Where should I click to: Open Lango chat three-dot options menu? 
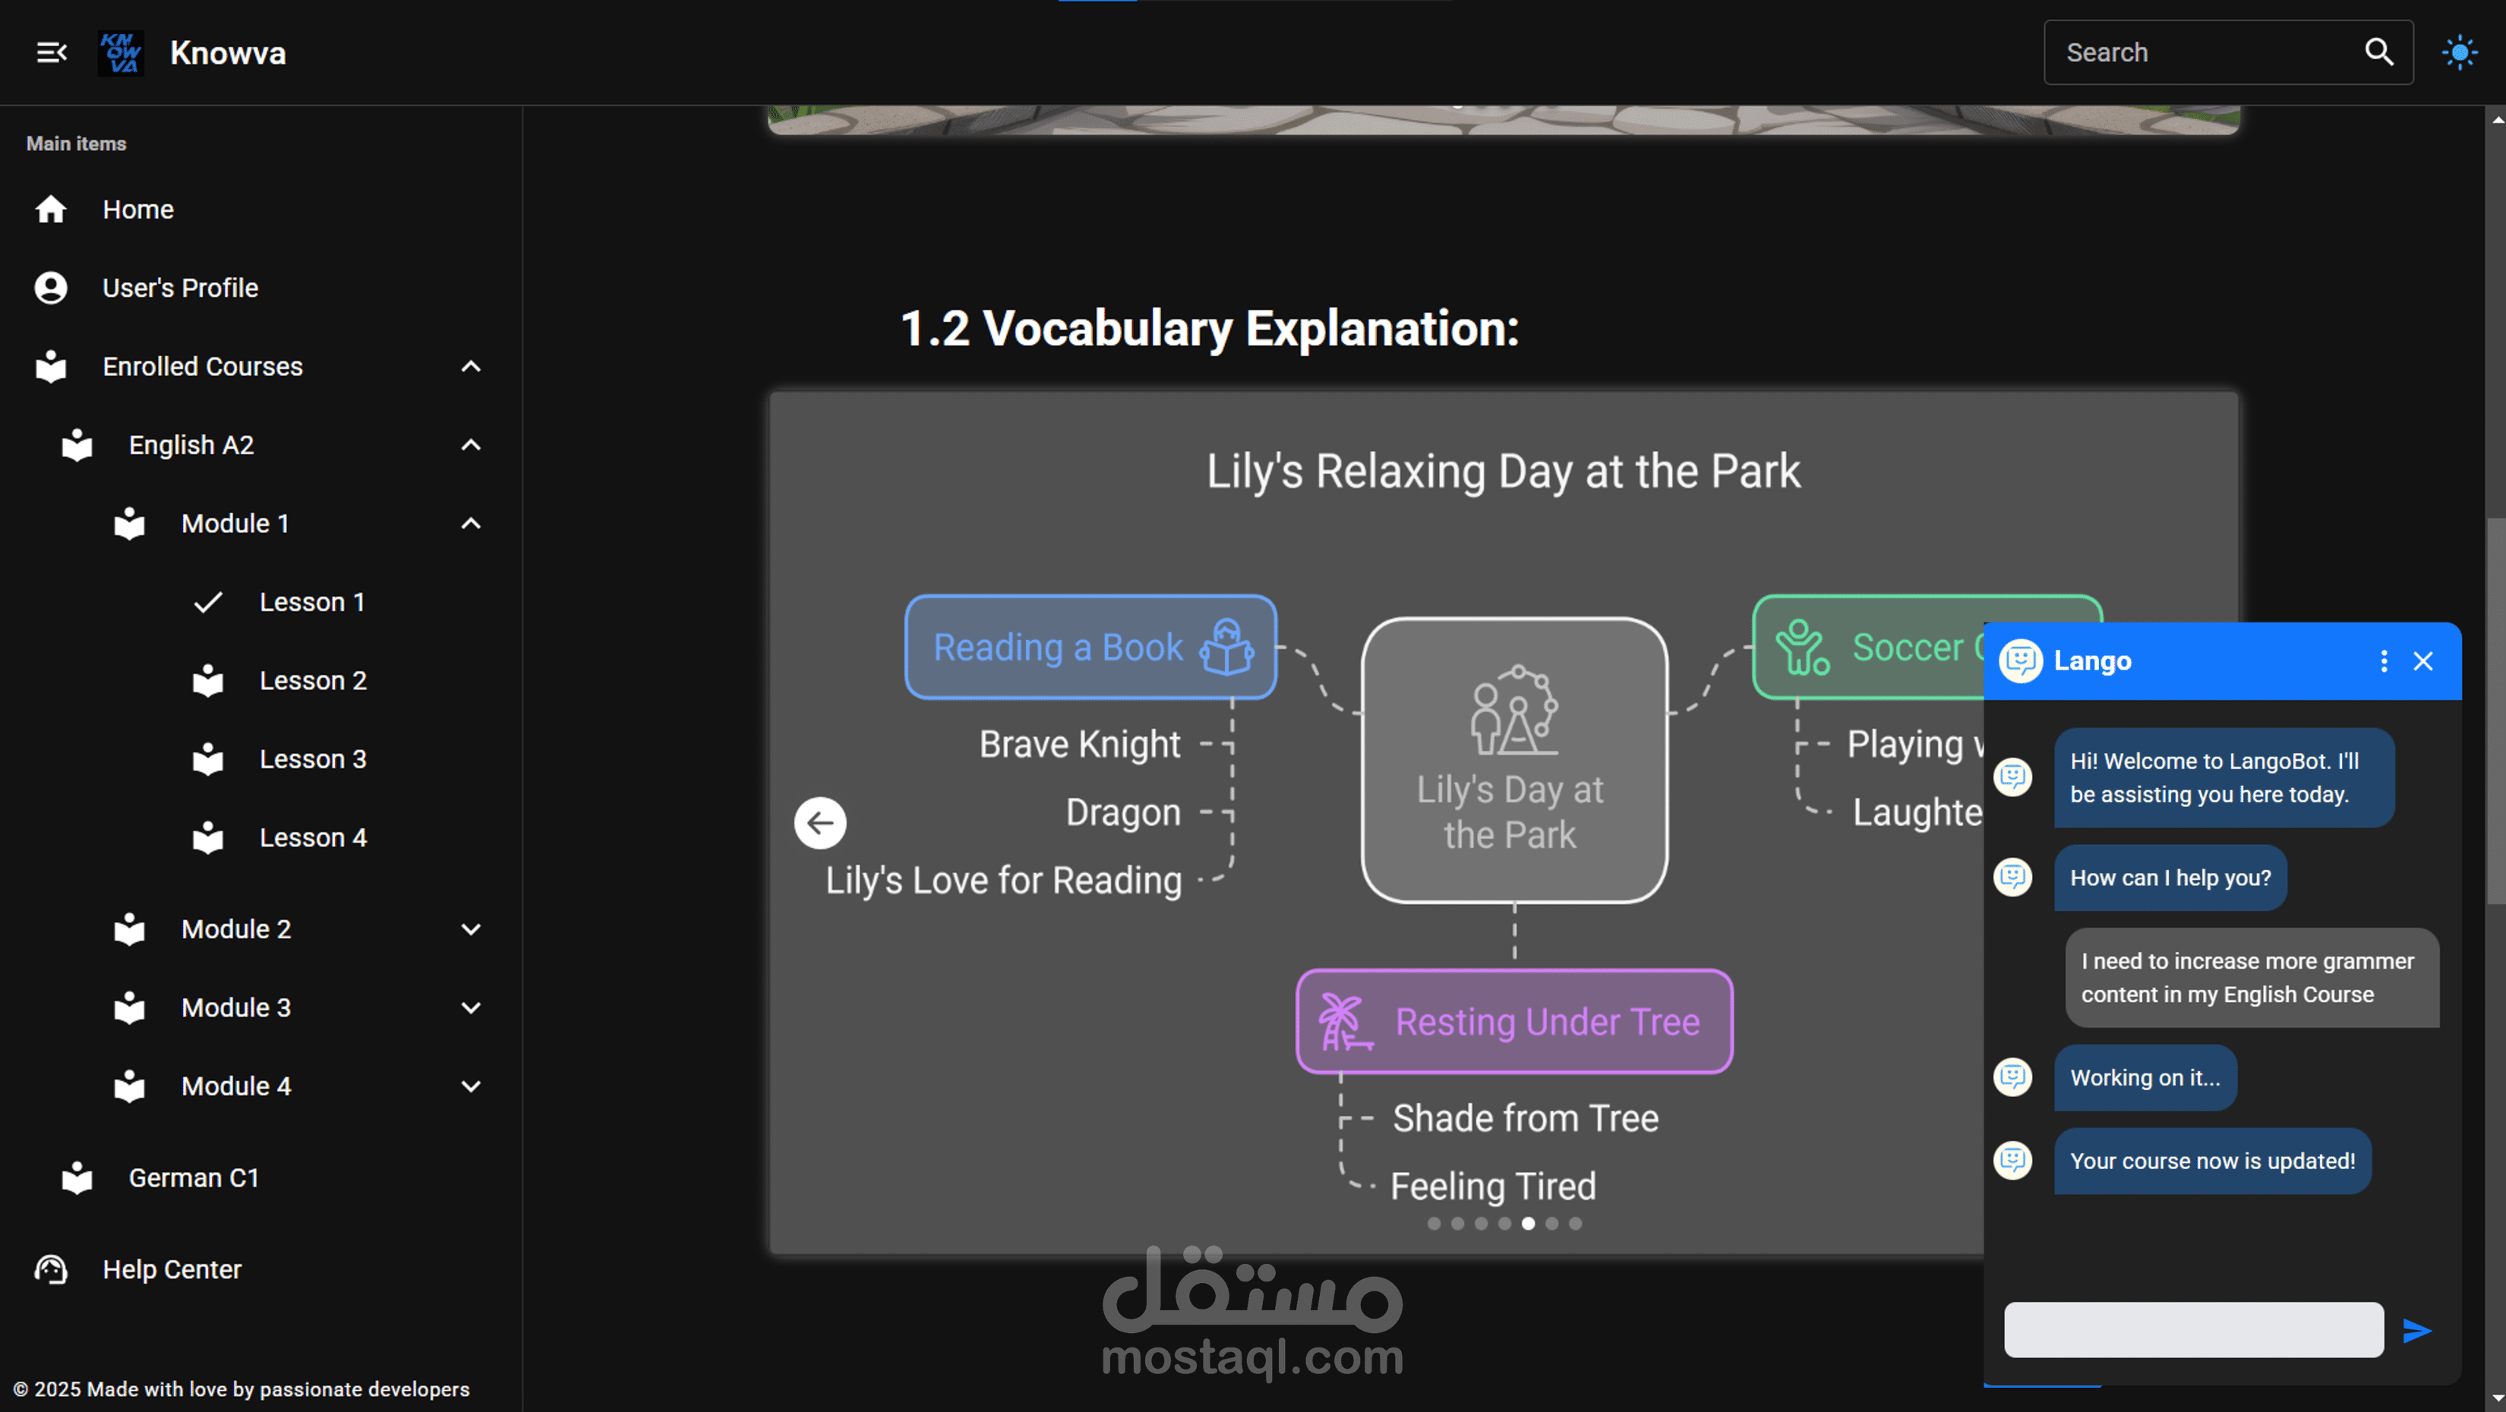pos(2384,661)
